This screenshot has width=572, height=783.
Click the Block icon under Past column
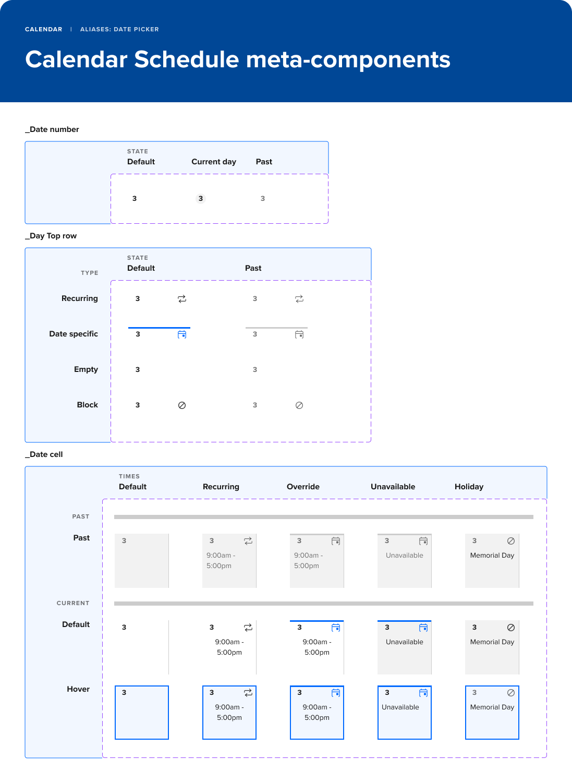[x=299, y=405]
